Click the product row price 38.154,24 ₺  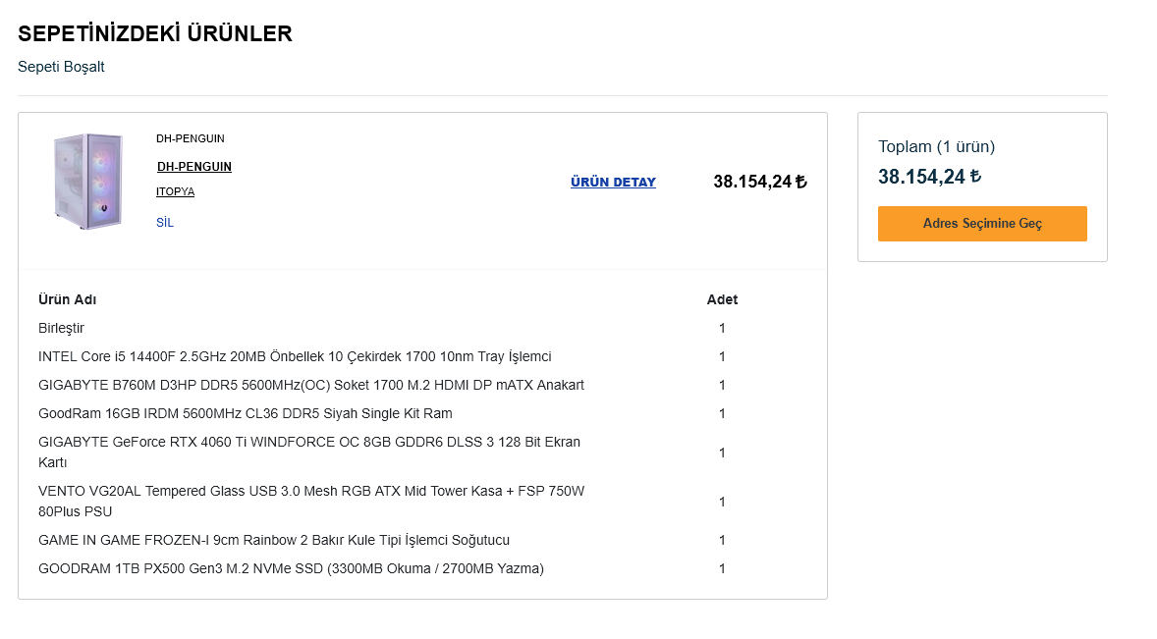760,182
